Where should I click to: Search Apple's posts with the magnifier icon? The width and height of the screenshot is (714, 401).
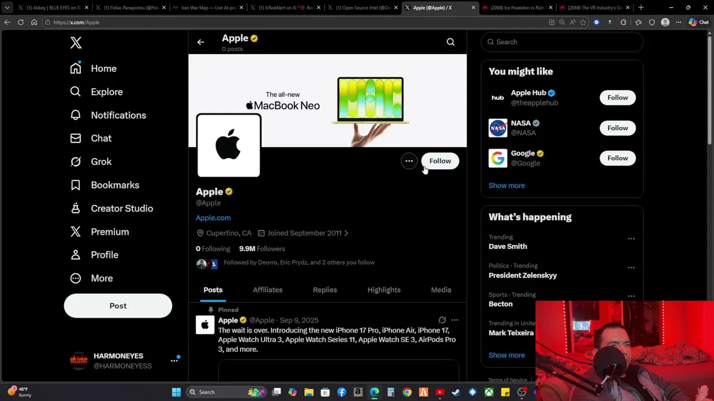451,42
